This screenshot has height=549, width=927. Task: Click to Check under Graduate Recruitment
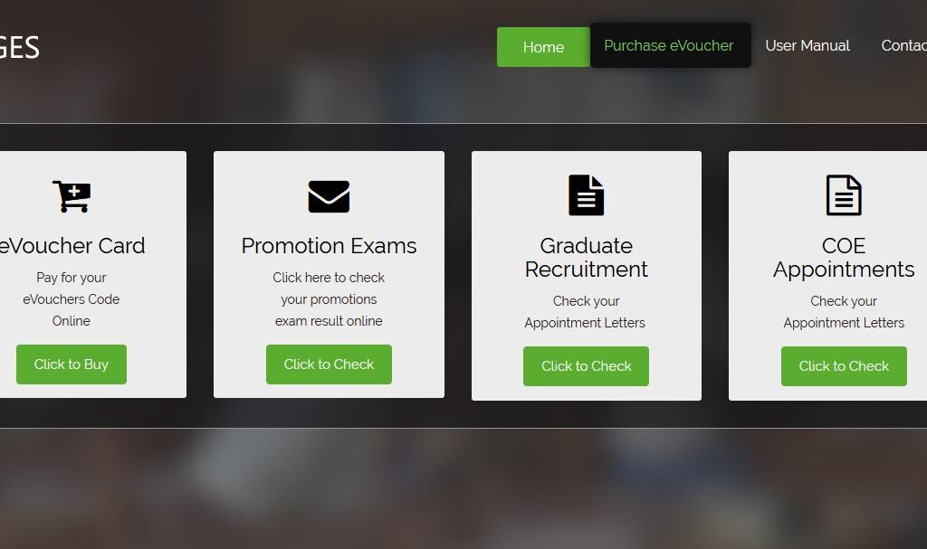[586, 366]
